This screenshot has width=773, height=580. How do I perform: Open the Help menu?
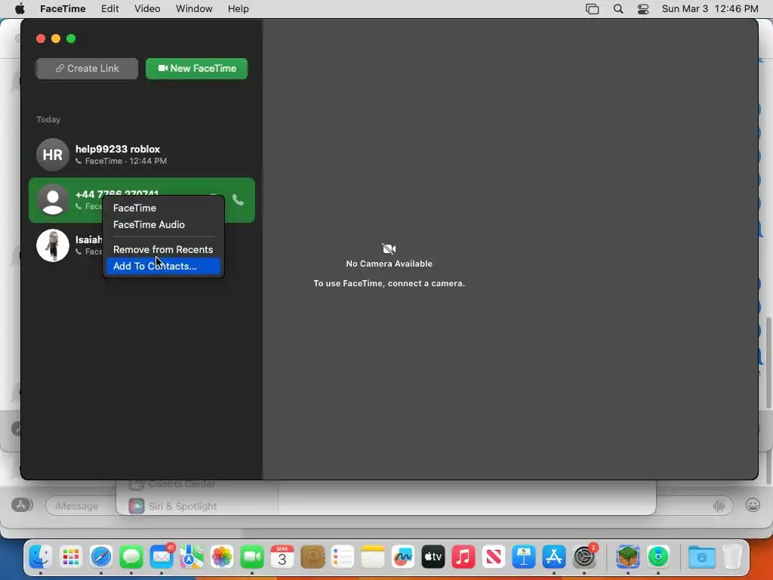point(238,9)
